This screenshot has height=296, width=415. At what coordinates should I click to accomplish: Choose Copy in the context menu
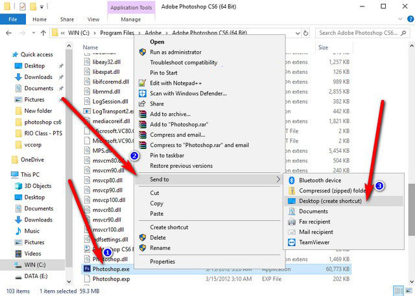click(156, 203)
